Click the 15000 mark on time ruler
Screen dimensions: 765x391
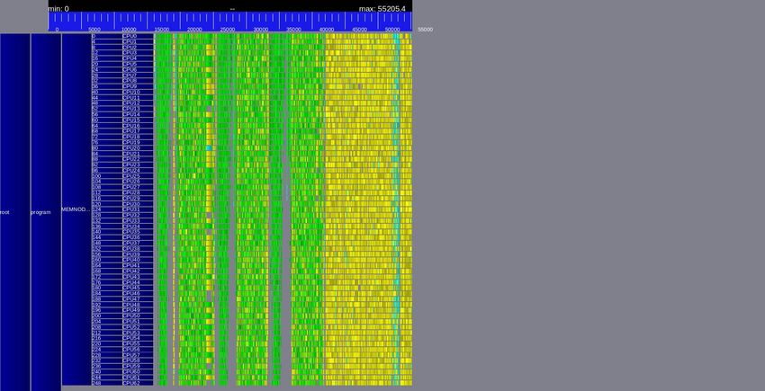click(161, 30)
